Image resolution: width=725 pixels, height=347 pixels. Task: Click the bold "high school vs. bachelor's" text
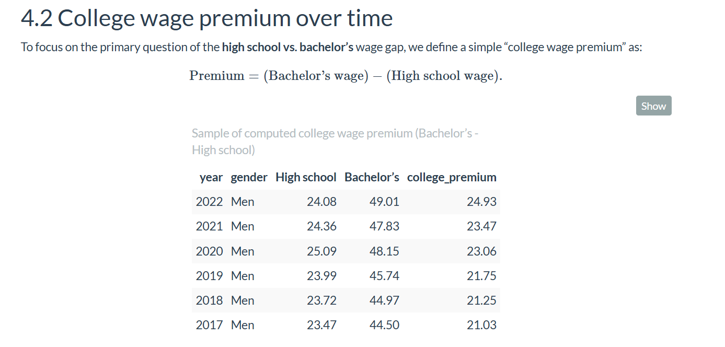point(287,47)
